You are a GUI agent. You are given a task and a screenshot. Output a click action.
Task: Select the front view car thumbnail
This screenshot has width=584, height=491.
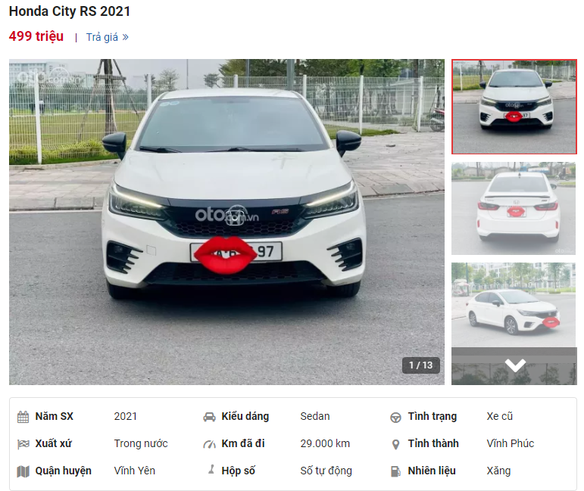(x=514, y=107)
